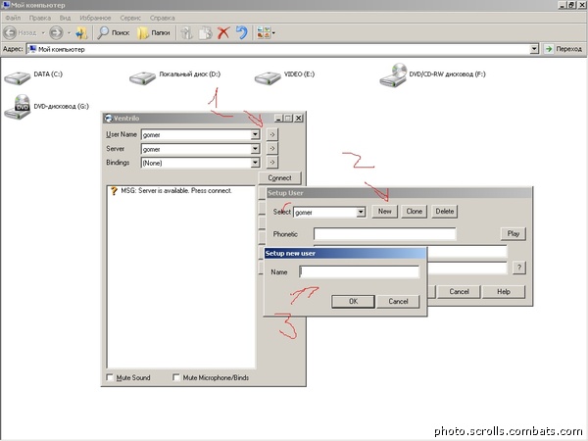Open the Файл menu
Screen dimensions: 588x441
[x=13, y=18]
